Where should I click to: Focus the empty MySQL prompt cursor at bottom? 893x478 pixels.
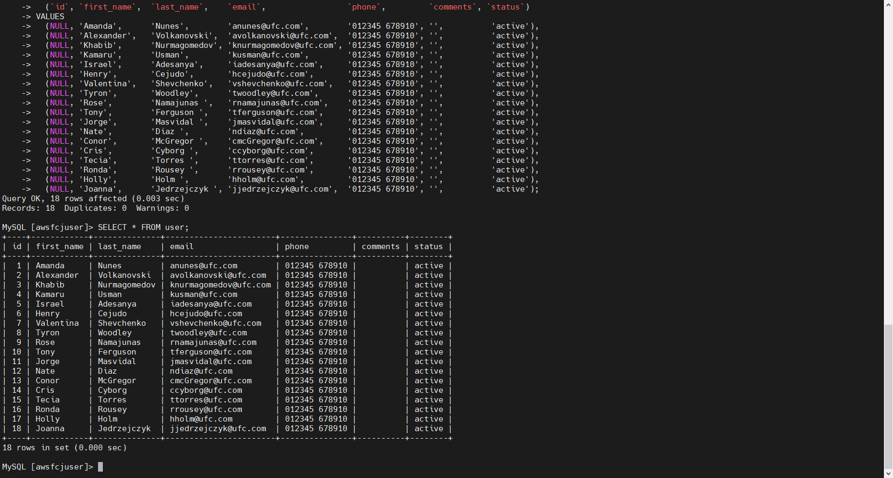coord(100,467)
